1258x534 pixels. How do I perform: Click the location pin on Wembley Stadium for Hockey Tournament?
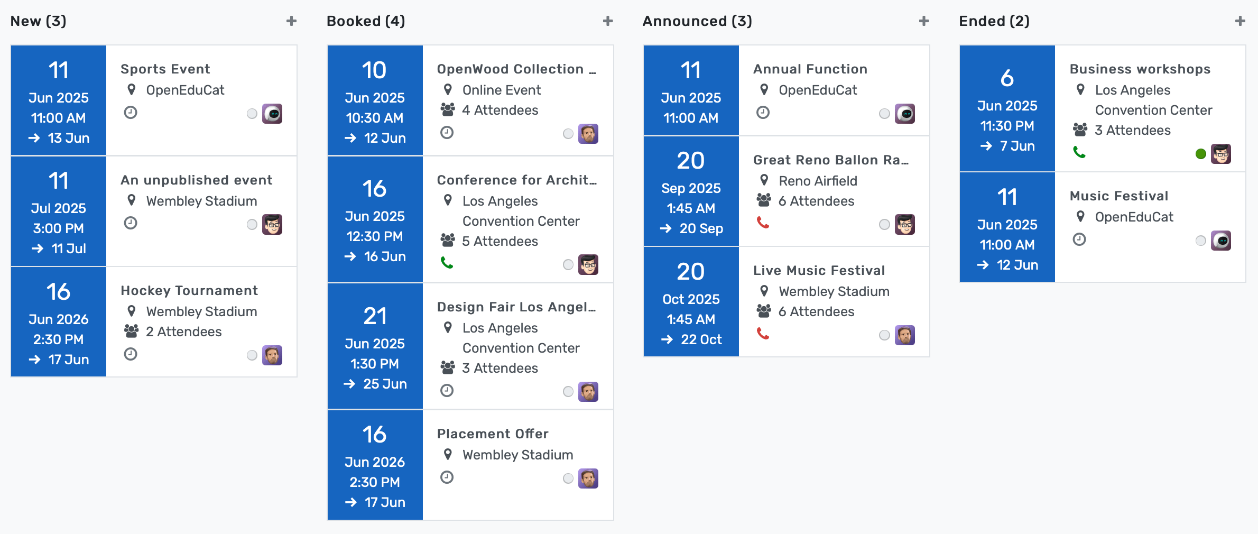coord(132,311)
